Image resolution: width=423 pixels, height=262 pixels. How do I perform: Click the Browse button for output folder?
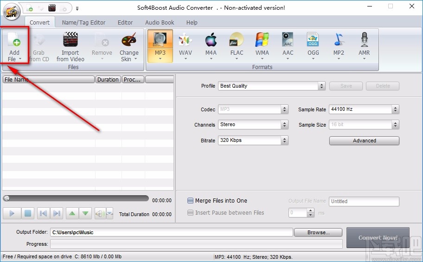[x=318, y=232]
